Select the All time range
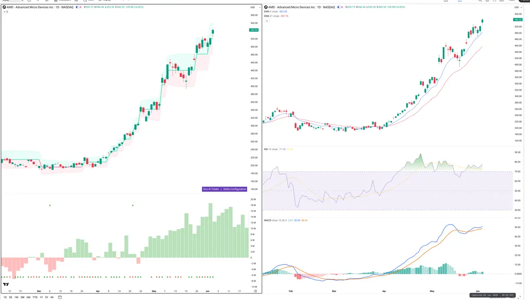 pos(52,297)
